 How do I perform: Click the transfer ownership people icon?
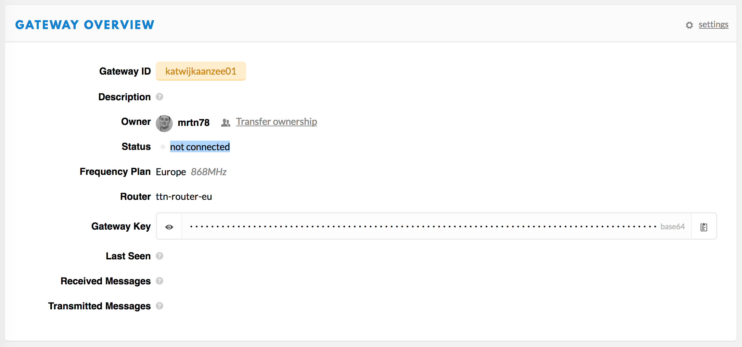point(226,123)
